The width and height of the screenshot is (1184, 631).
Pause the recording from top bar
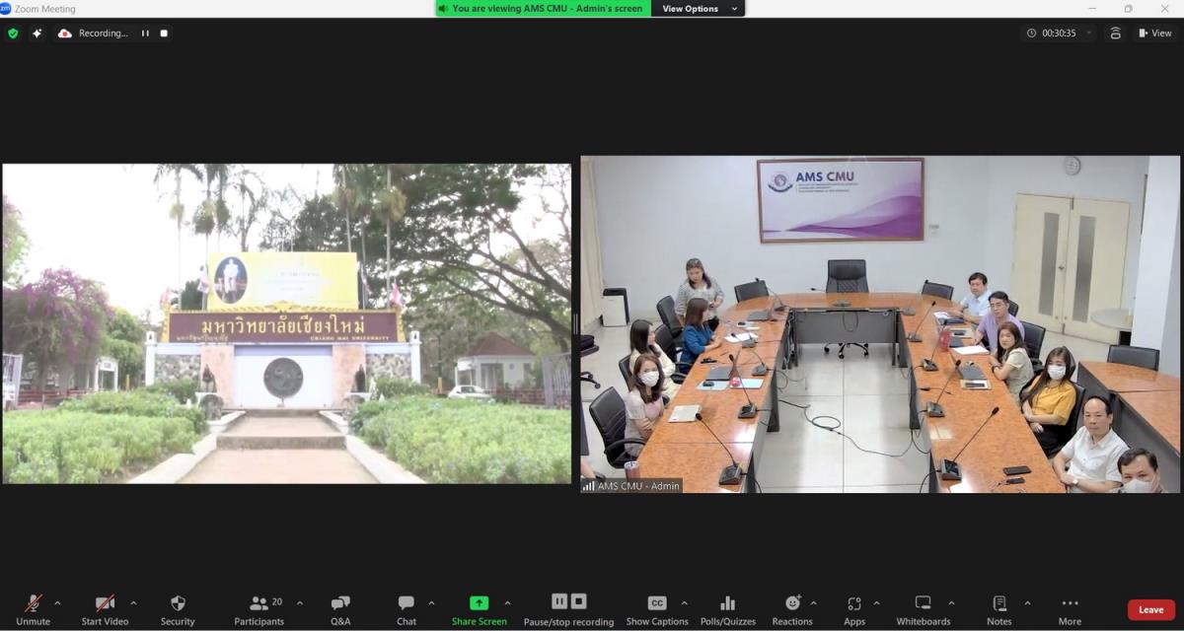pos(145,34)
